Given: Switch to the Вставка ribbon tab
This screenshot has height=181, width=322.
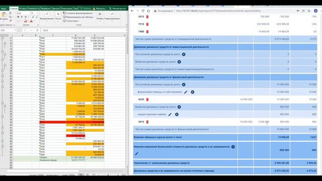Looking at the screenshot, I should point(23,9).
